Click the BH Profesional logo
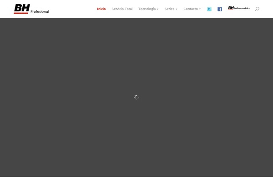The image size is (273, 182). [31, 9]
